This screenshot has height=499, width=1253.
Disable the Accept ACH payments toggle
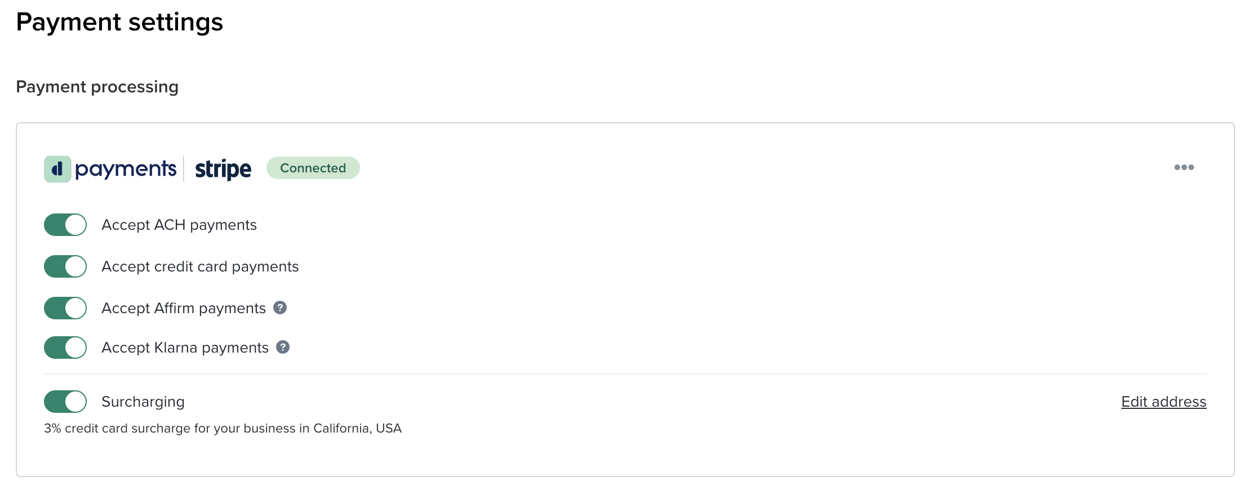click(x=65, y=225)
